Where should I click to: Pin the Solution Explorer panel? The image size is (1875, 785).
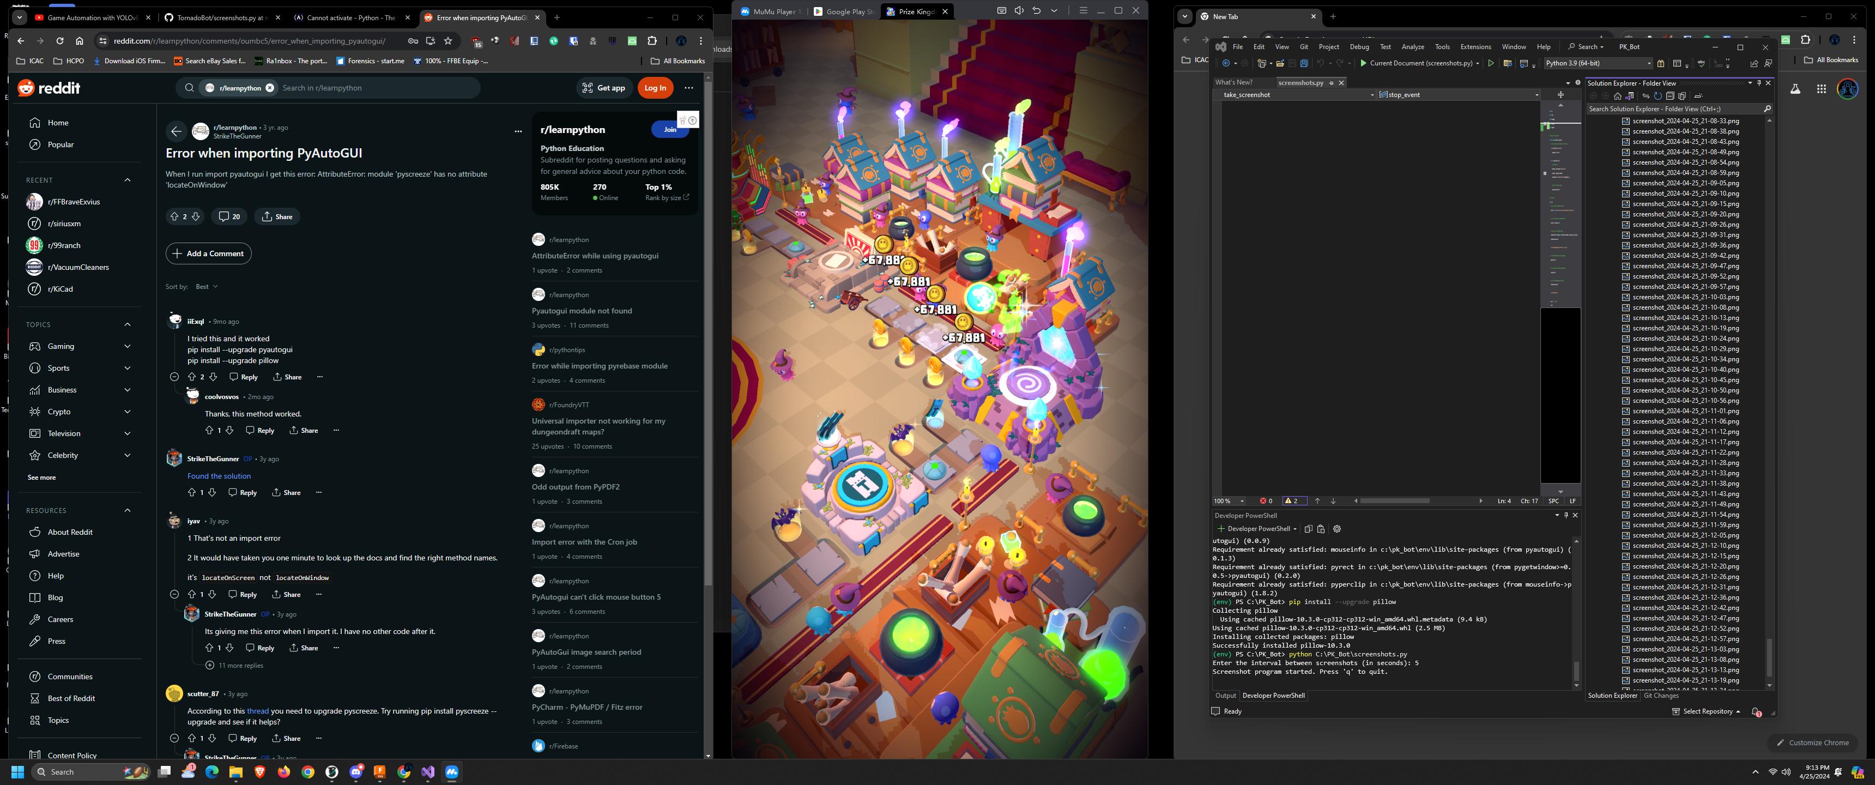(1759, 83)
